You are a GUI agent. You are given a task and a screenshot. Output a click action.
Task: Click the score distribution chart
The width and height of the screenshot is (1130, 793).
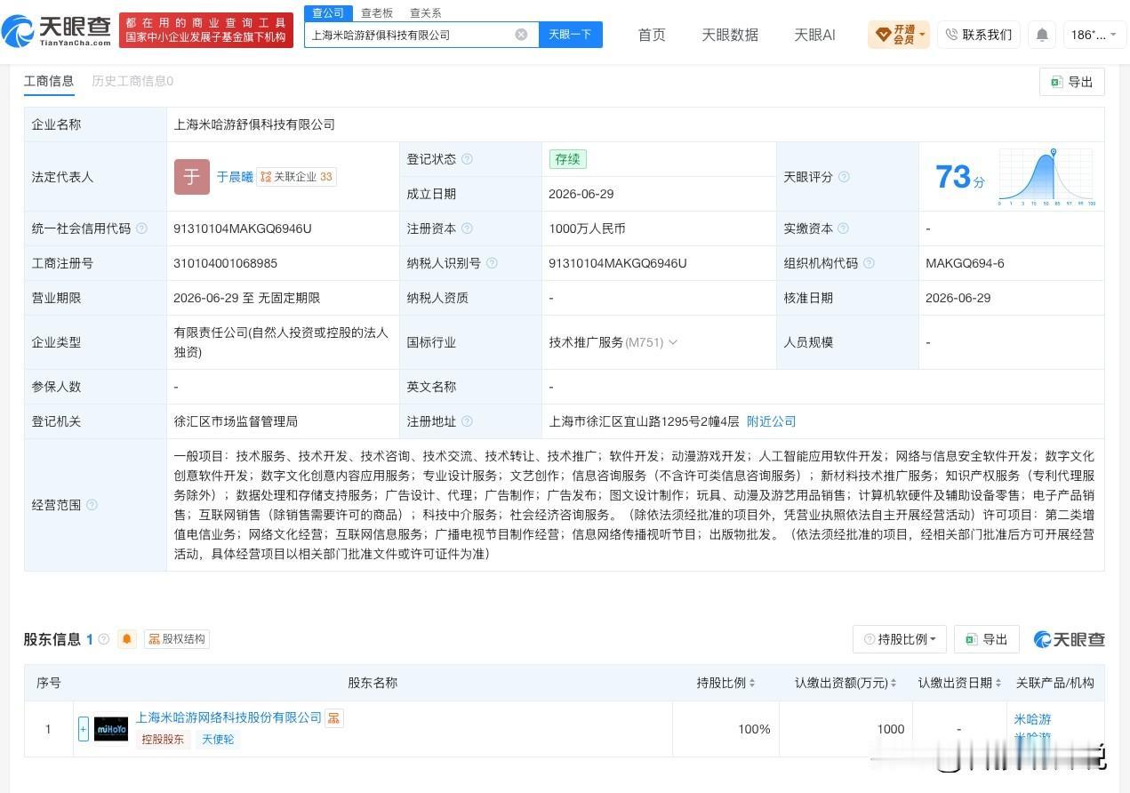pyautogui.click(x=1046, y=177)
